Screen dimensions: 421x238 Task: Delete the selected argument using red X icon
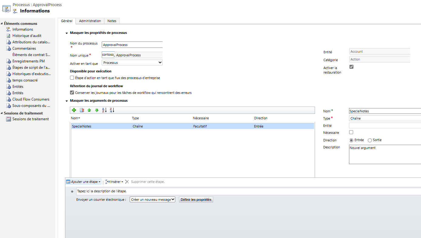82,110
